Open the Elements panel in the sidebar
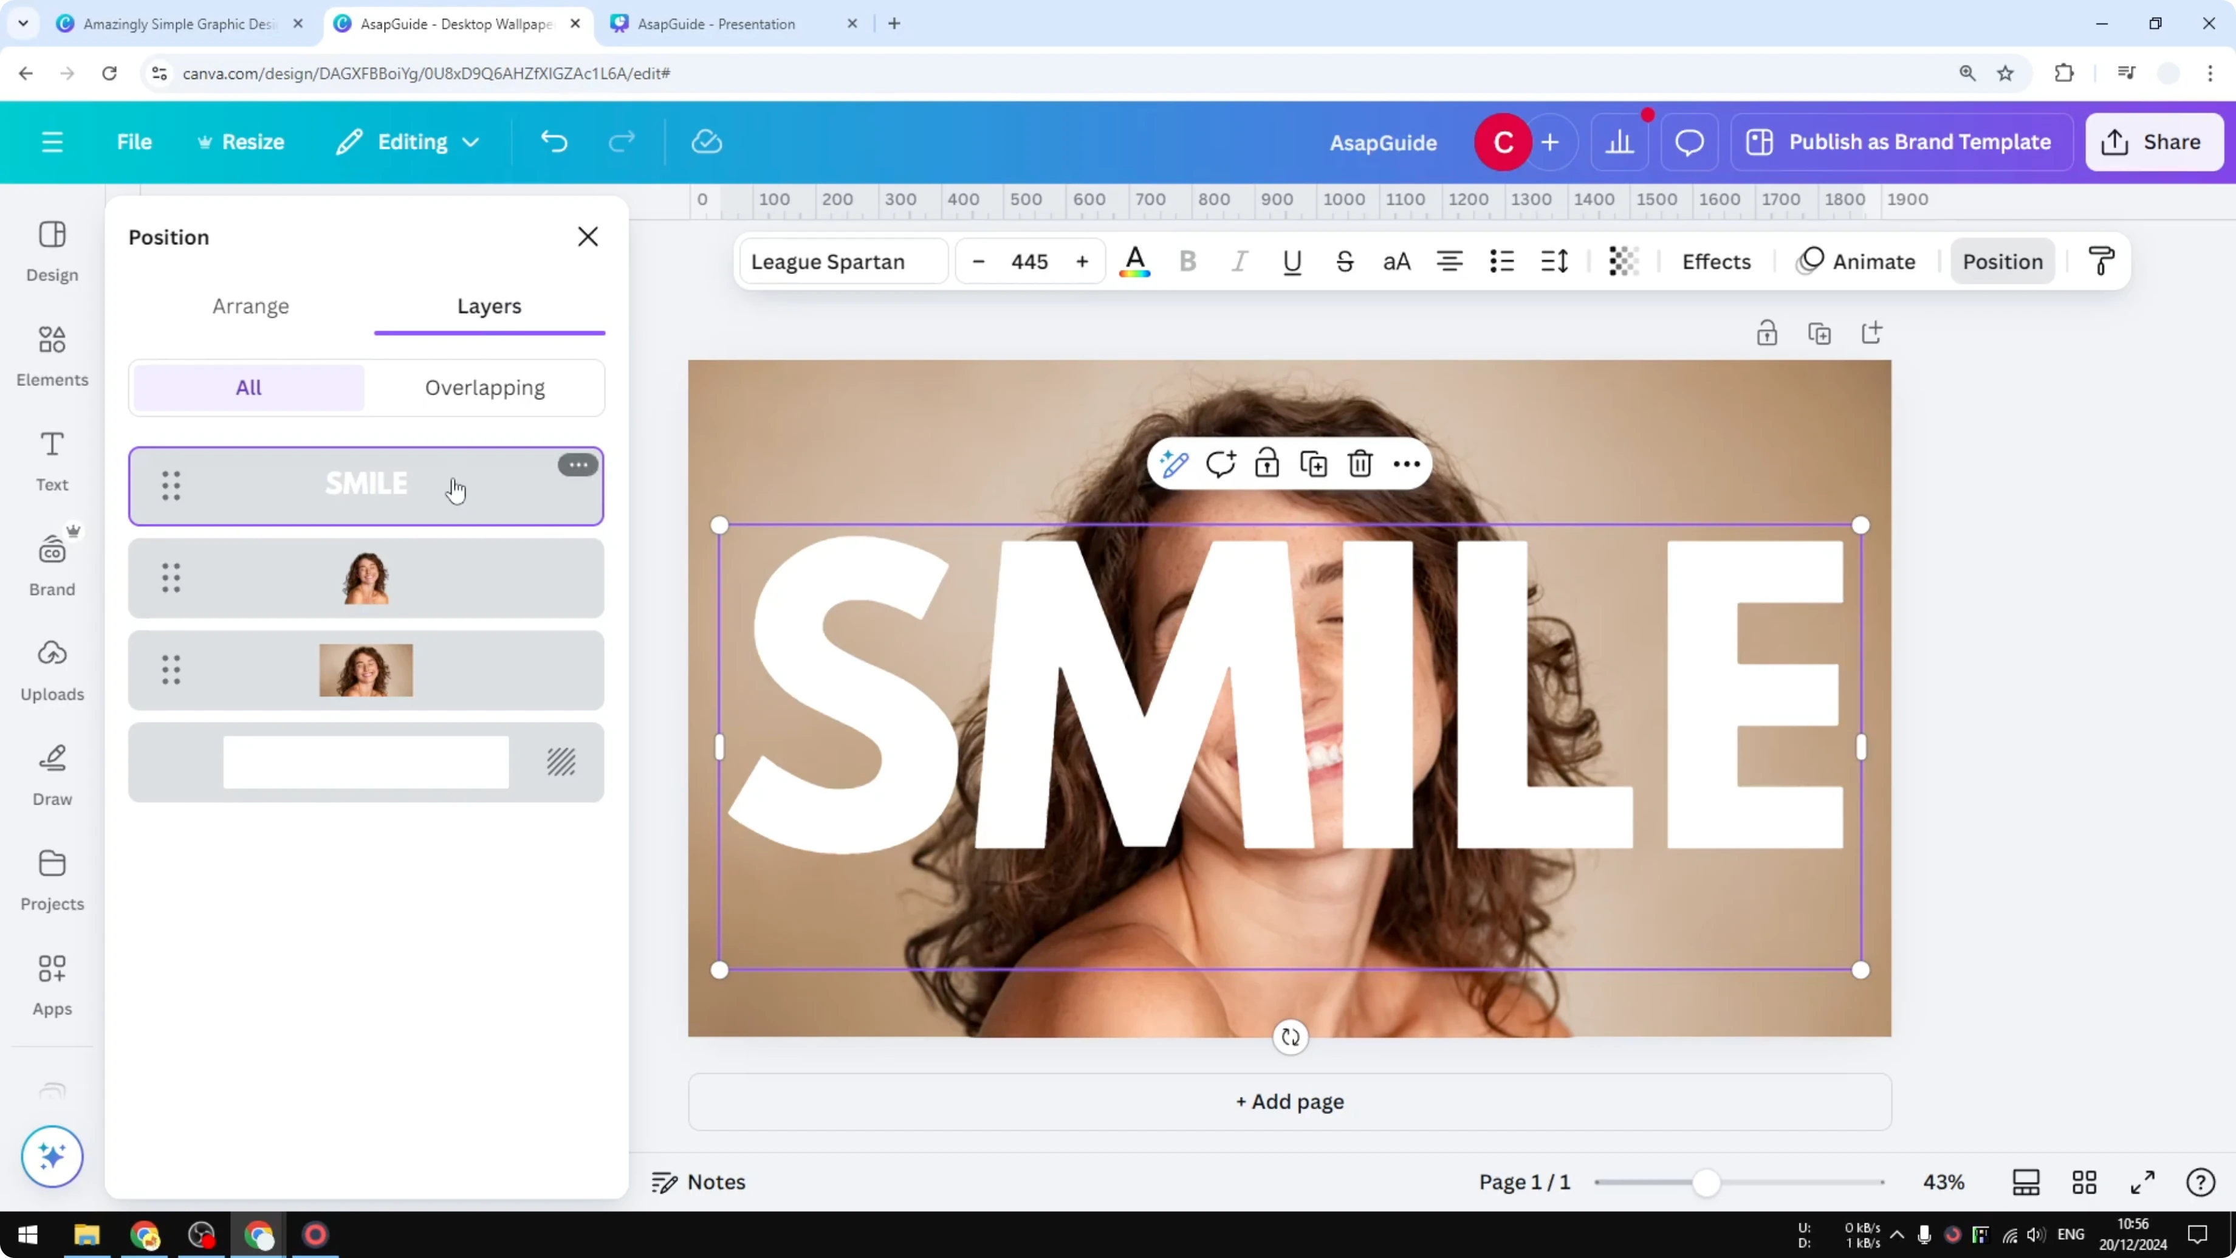 (51, 356)
